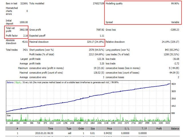The width and height of the screenshot is (183, 137).
Task: Click the Profit factor value 2.16
Action: point(25,36)
